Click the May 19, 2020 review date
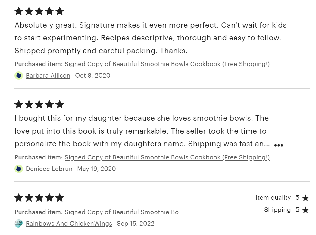Screen dimensions: 316x235 (x=96, y=169)
